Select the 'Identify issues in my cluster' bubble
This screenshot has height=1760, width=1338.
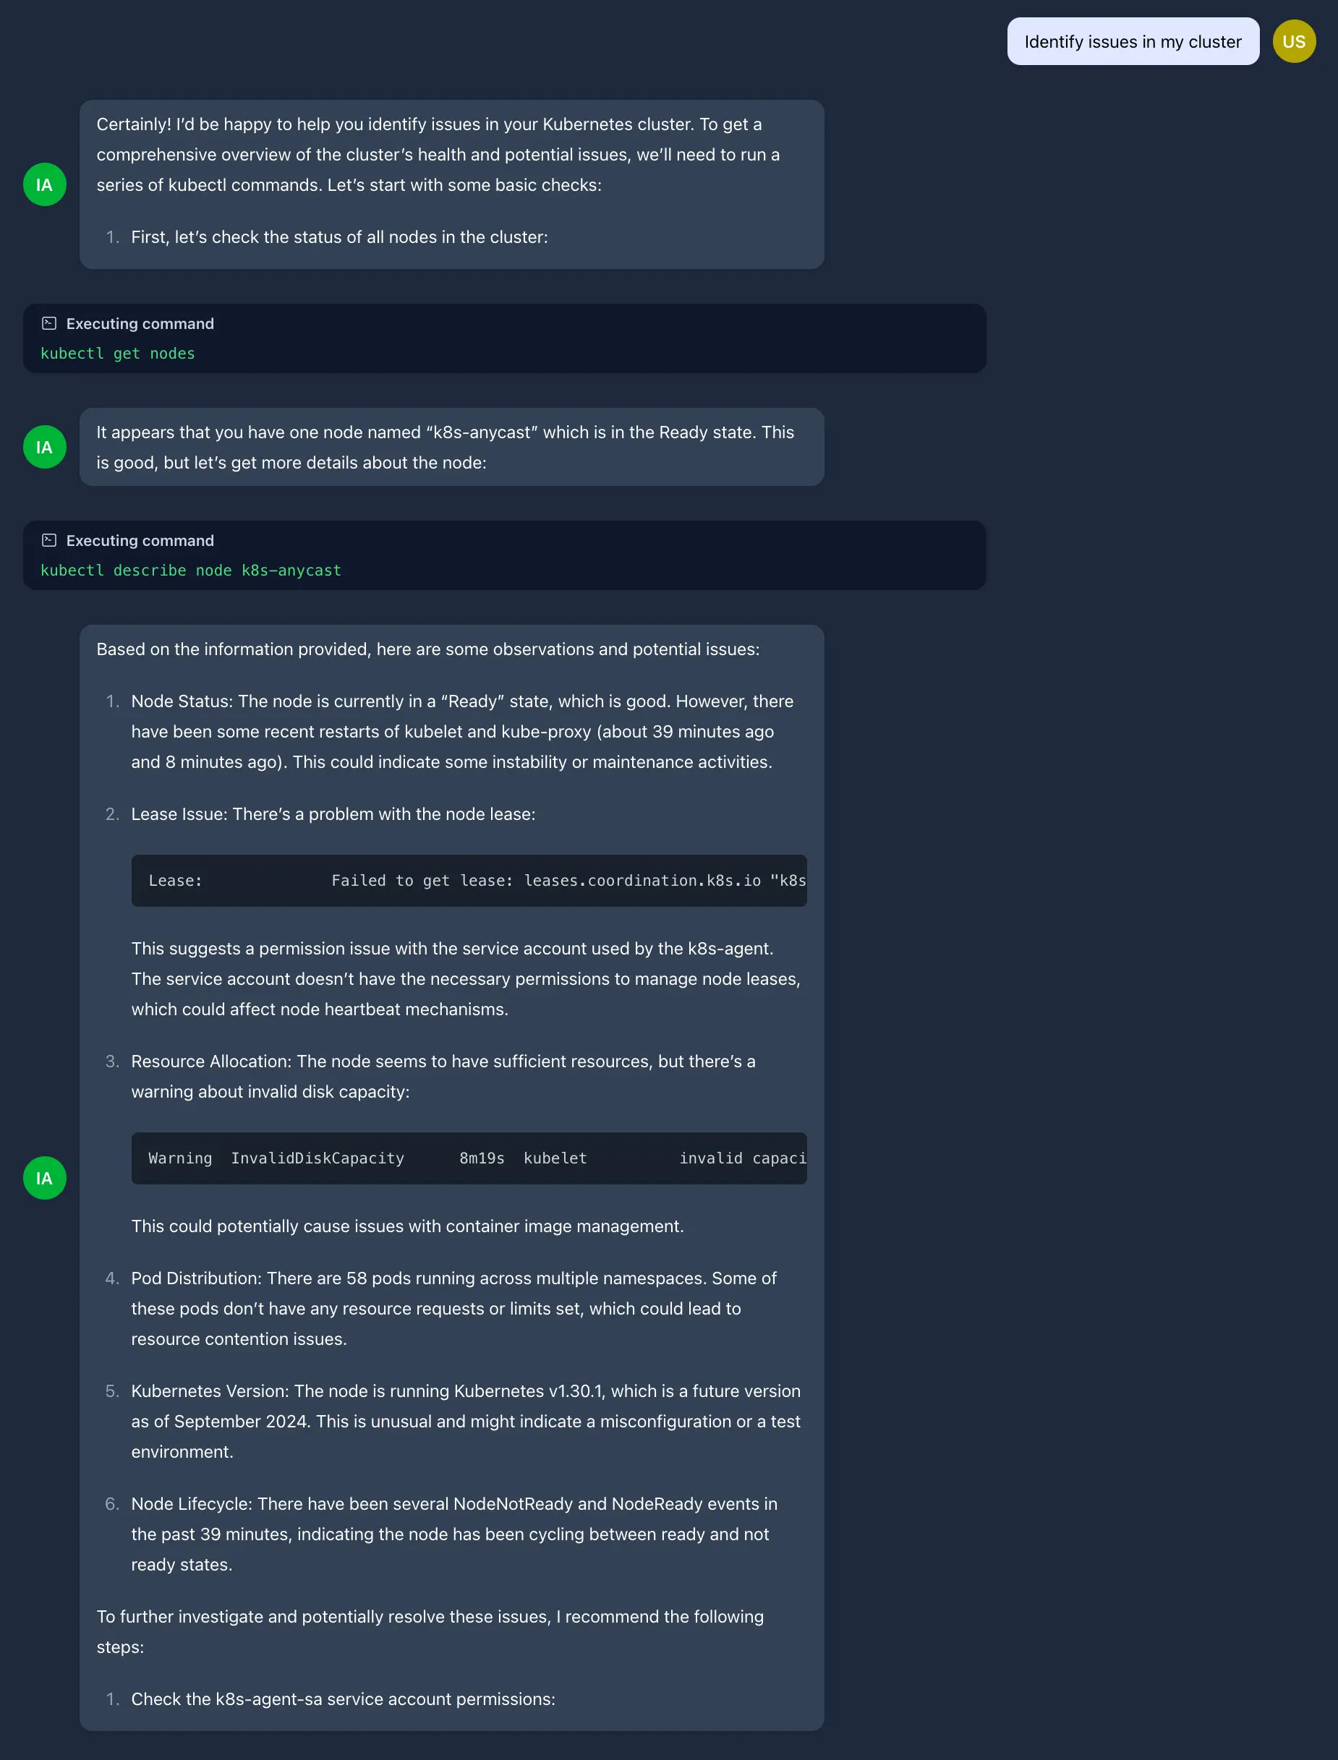tap(1133, 41)
